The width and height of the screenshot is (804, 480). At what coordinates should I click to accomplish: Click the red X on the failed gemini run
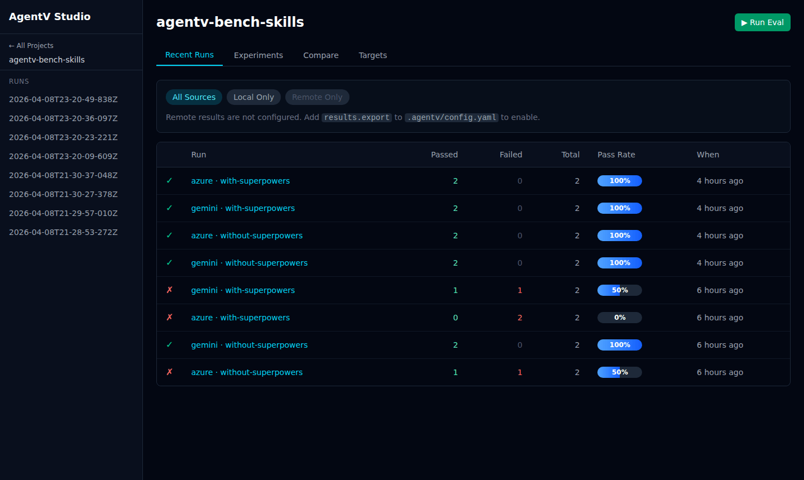tap(170, 290)
